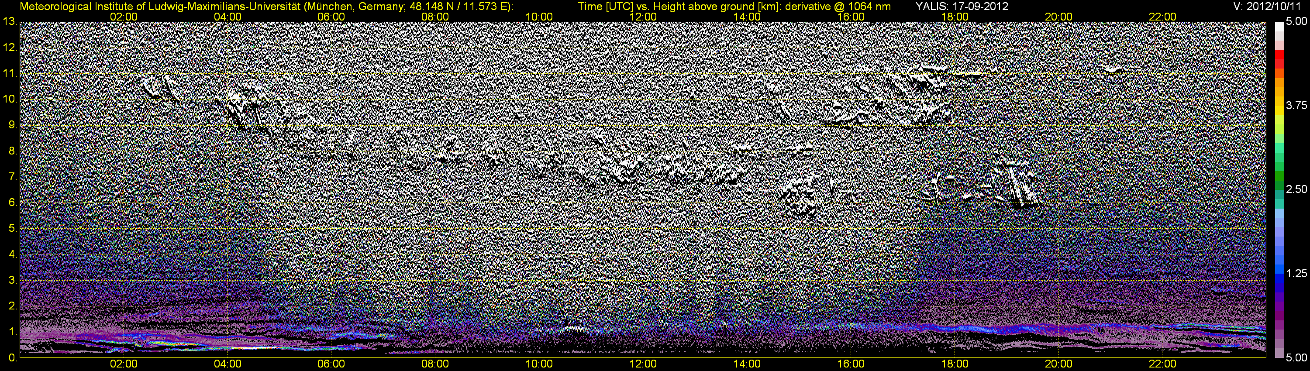Click the color scale's upper '5.00' label
This screenshot has height=371, width=1310.
(x=1296, y=21)
